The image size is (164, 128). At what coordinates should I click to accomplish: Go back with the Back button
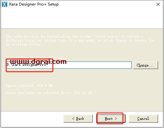[78, 119]
